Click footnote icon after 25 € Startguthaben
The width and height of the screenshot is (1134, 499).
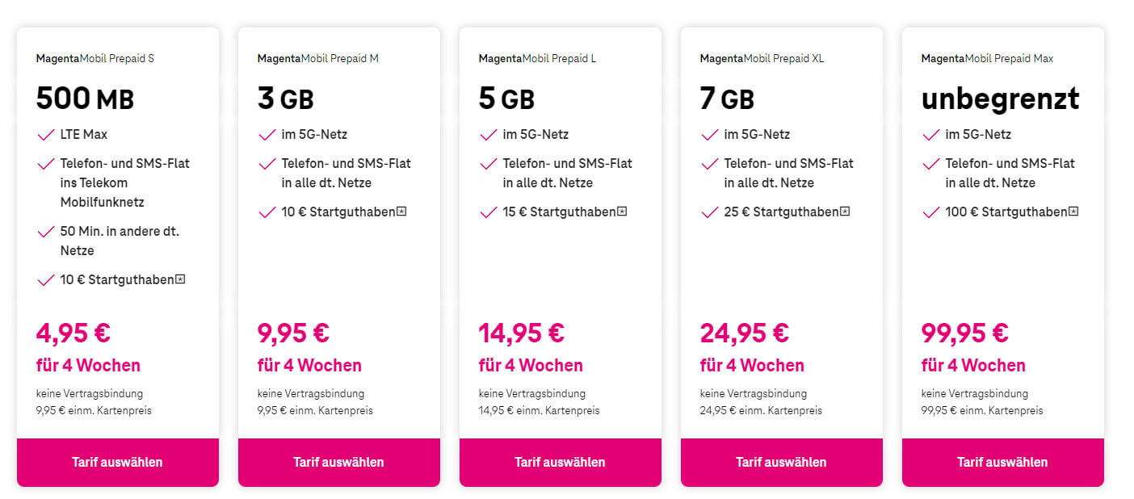click(x=845, y=212)
